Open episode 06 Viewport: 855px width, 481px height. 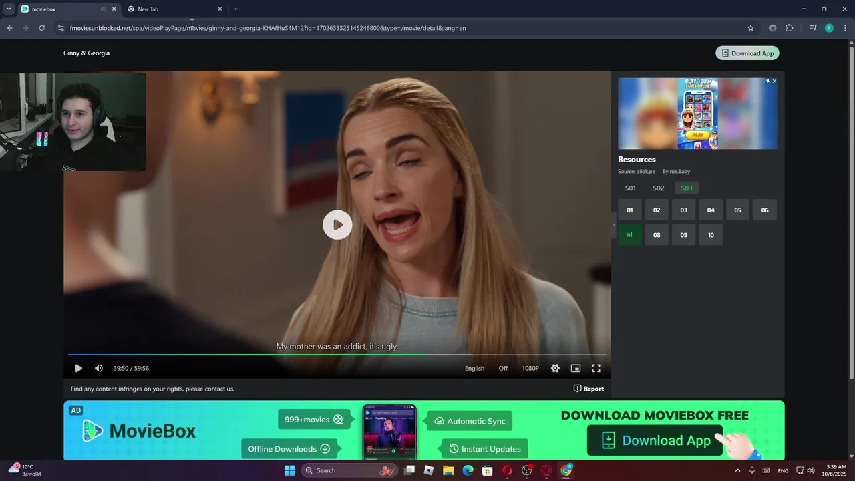(765, 210)
